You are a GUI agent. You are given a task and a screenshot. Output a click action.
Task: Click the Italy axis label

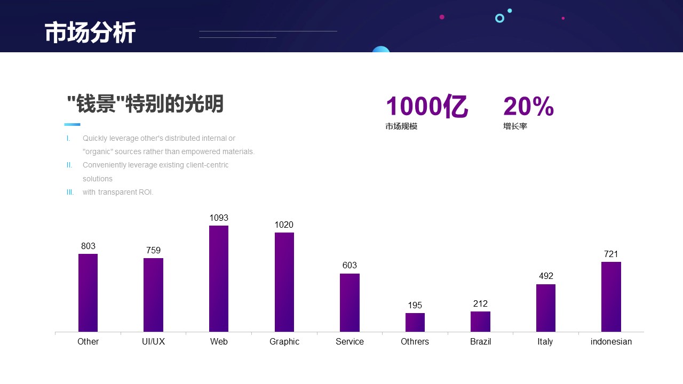pos(545,341)
